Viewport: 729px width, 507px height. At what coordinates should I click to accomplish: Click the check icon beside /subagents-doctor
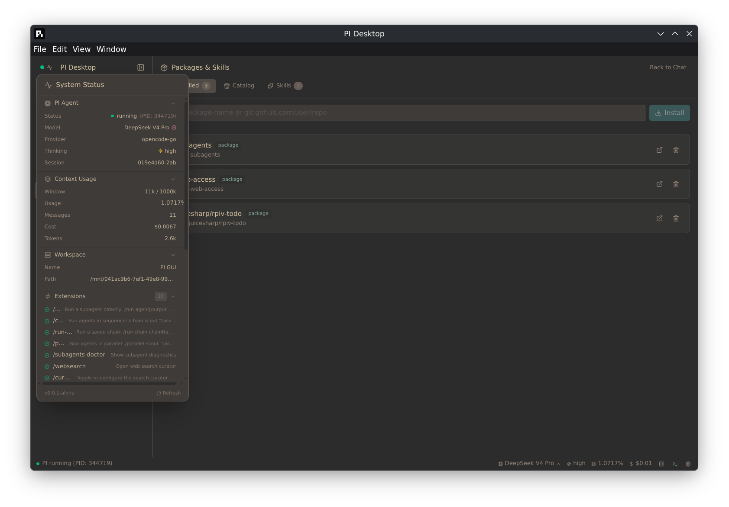pos(47,355)
